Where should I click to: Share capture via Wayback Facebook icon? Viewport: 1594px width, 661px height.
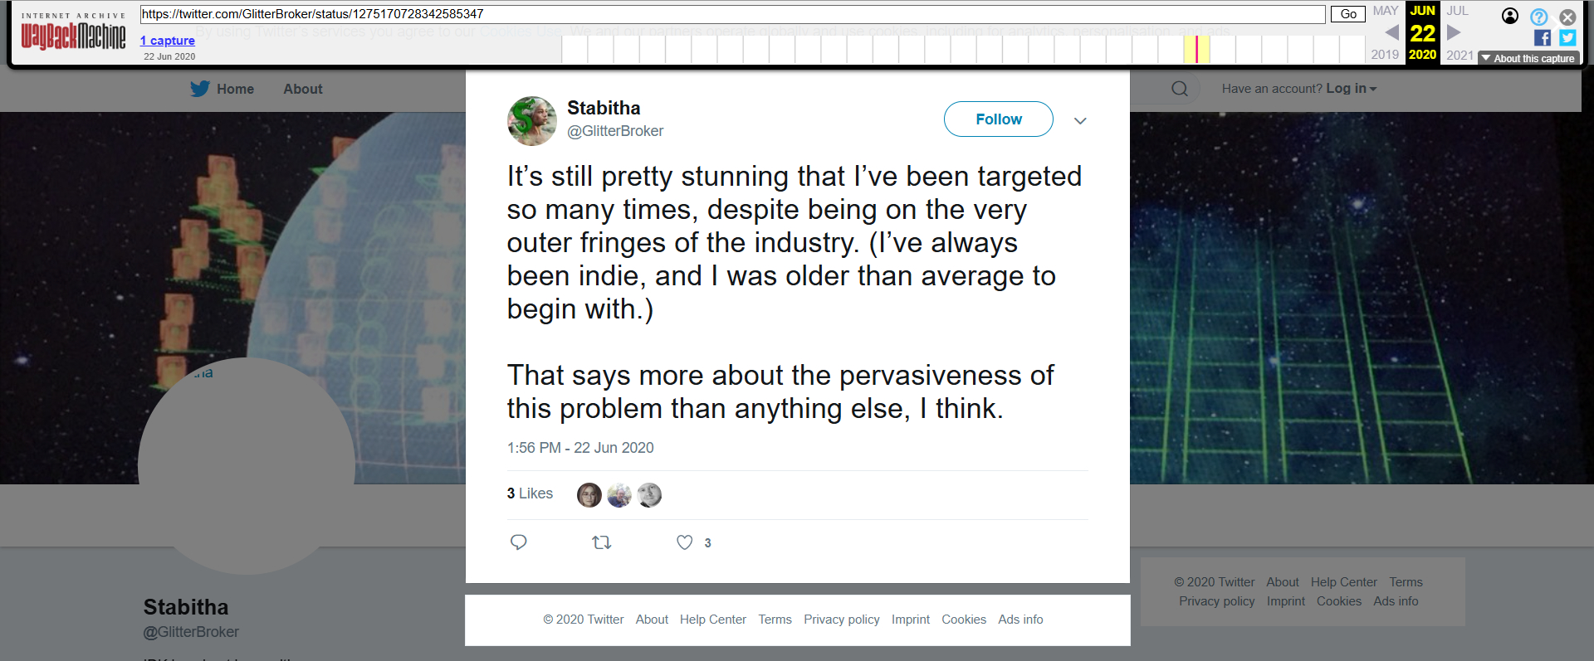(x=1543, y=38)
